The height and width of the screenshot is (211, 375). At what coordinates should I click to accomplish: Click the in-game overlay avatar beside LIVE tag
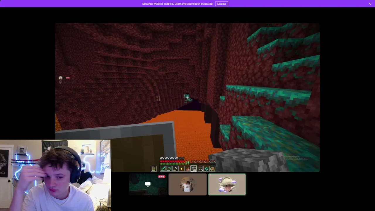tap(61, 78)
